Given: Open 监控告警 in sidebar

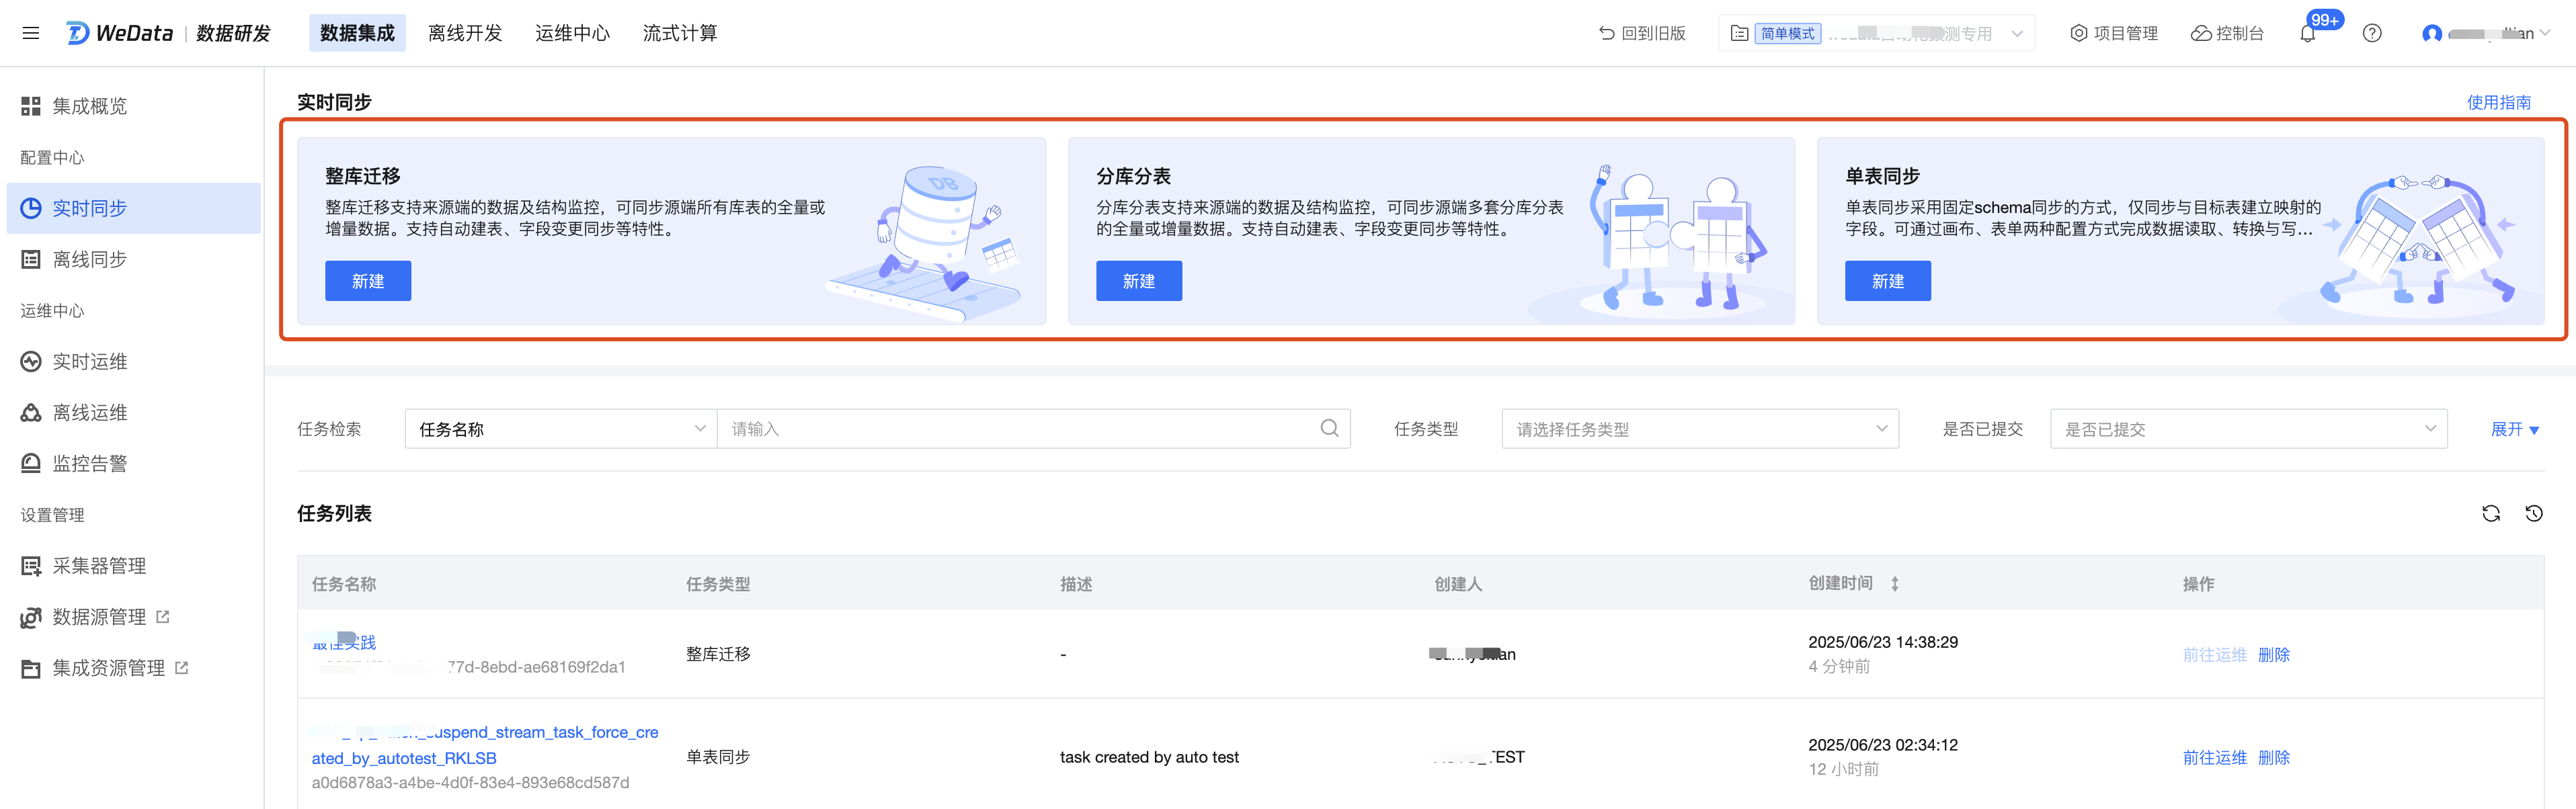Looking at the screenshot, I should (90, 463).
